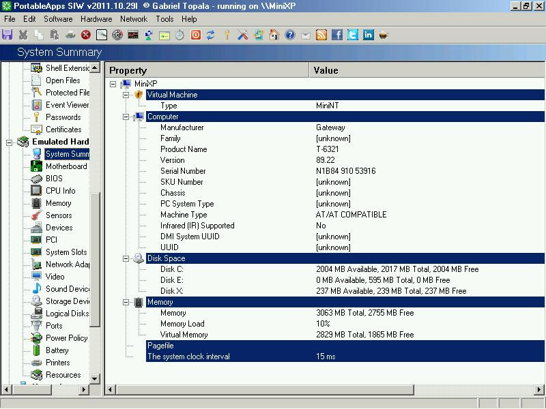Screen dimensions: 546x409
Task: Click the Twitter bird toolbar icon
Action: pos(352,35)
